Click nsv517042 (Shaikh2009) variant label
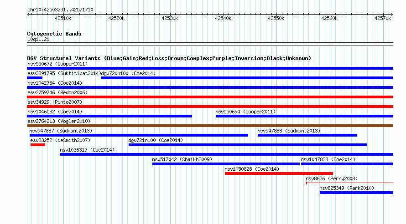406x224 pixels. [x=182, y=159]
